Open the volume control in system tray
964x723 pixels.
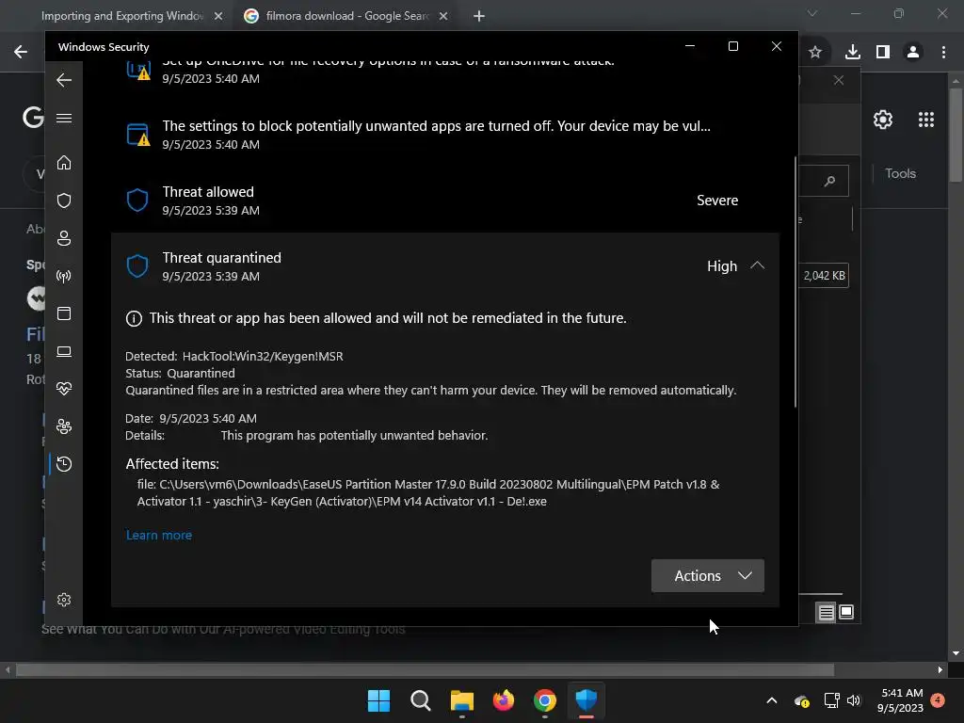853,700
